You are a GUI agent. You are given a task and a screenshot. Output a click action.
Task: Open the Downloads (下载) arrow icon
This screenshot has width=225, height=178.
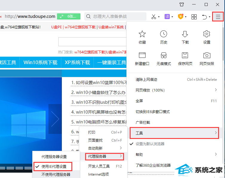[185, 34]
